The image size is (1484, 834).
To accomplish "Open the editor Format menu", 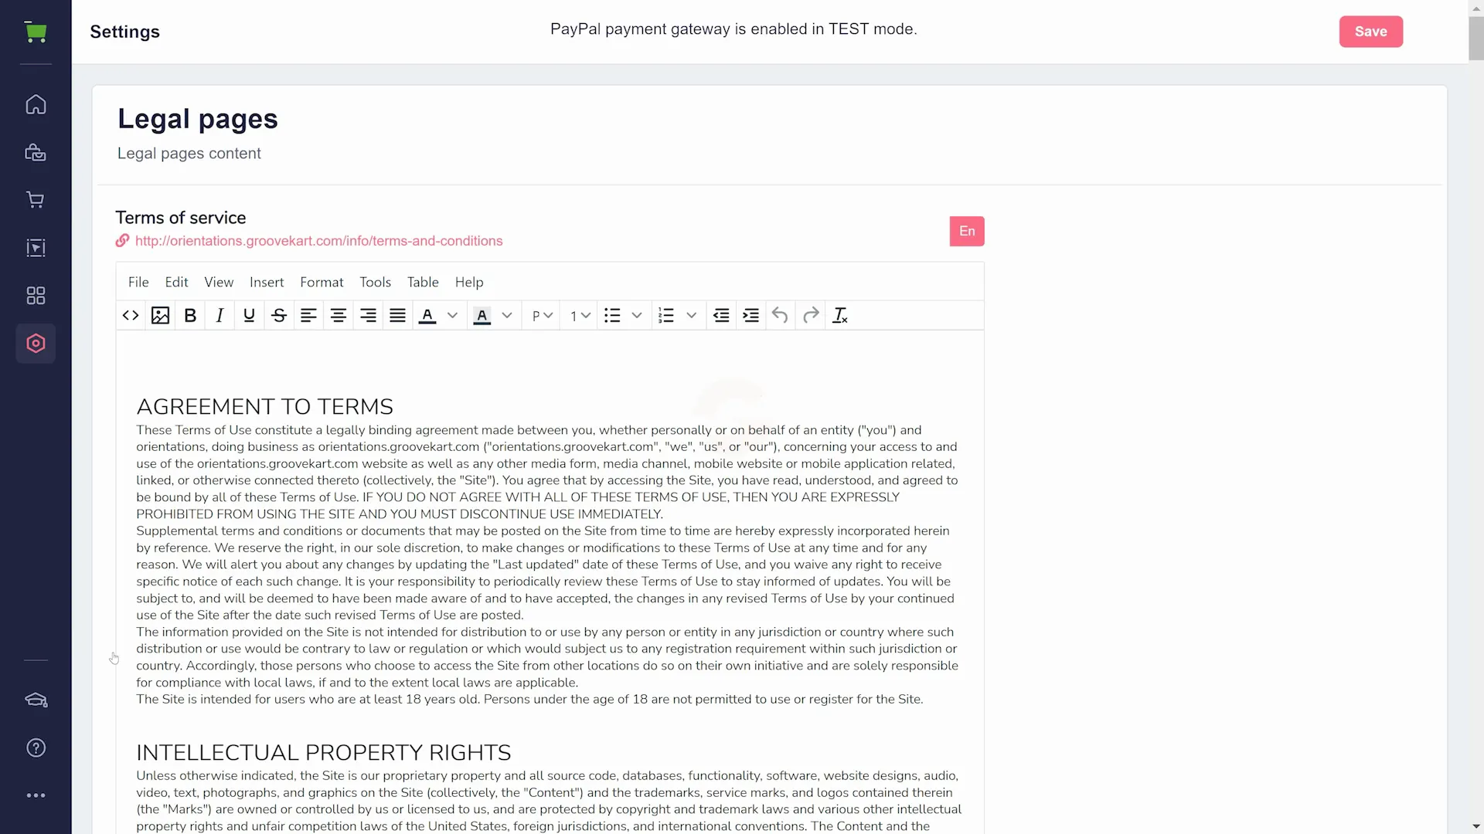I will (x=322, y=282).
